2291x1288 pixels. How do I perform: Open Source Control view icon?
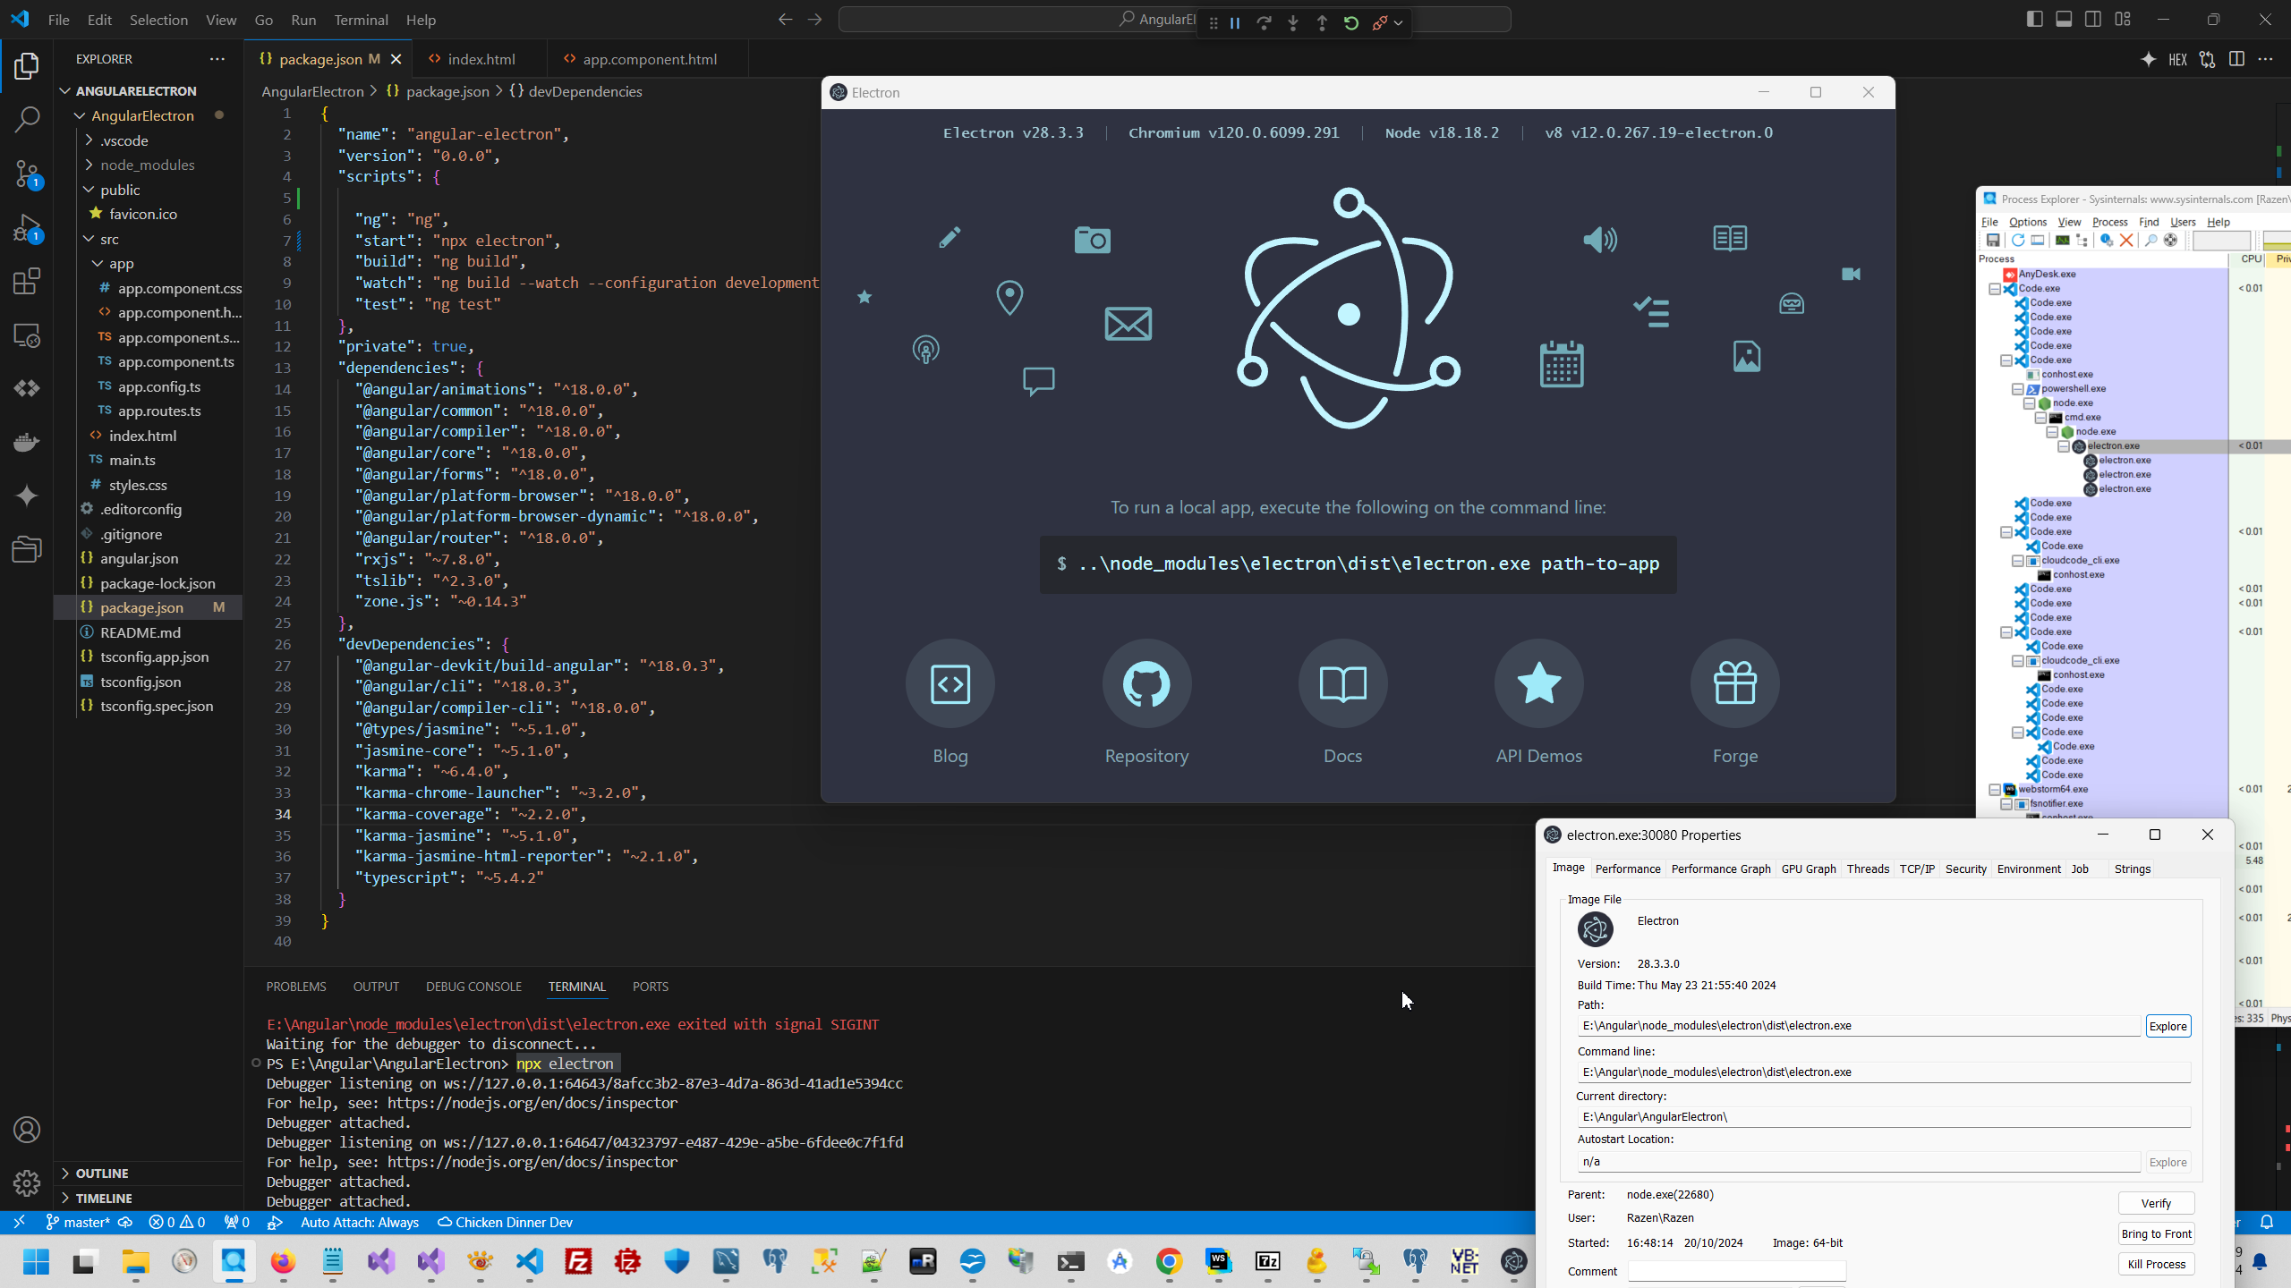tap(27, 174)
